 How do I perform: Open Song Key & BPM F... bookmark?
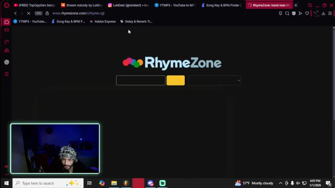click(x=68, y=21)
